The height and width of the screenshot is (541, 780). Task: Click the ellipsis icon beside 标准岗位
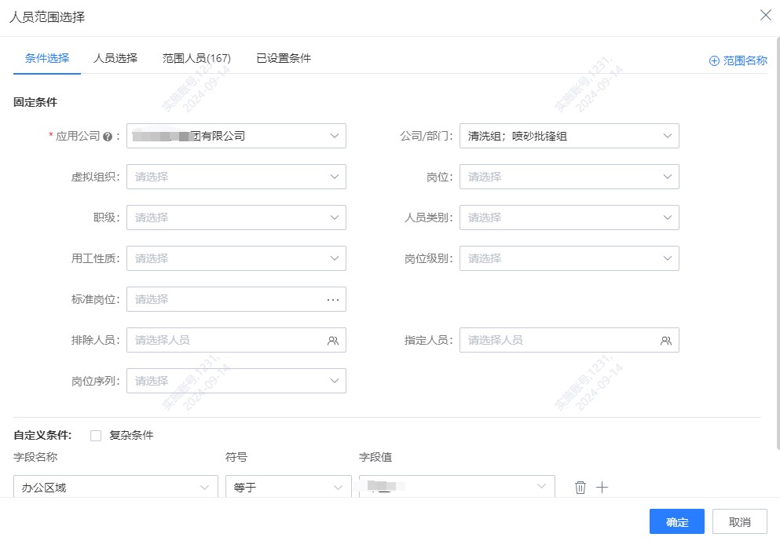pos(334,299)
